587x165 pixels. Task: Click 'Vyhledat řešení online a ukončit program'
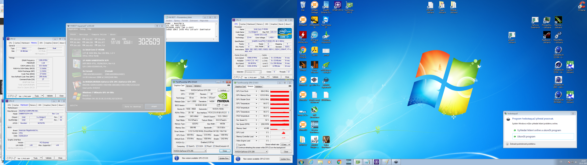[539, 130]
